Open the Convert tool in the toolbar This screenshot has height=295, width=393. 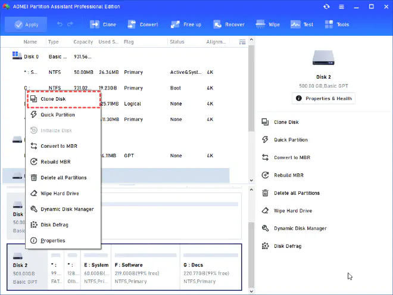click(141, 24)
